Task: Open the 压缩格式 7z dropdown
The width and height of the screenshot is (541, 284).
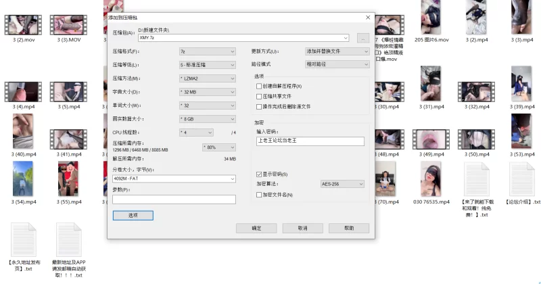Action: [208, 51]
